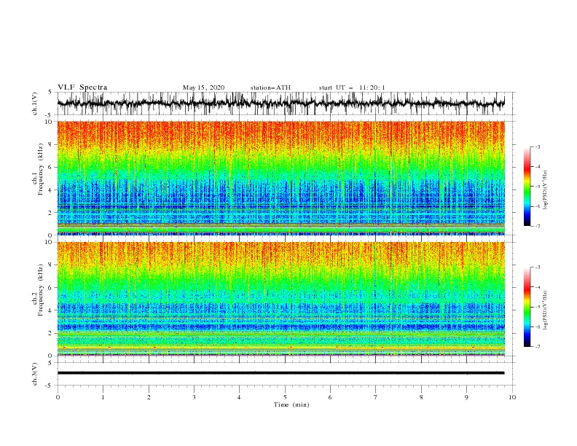Click the 'ch.3(V)' axis label
Screen dimensions: 577x446
click(x=35, y=374)
